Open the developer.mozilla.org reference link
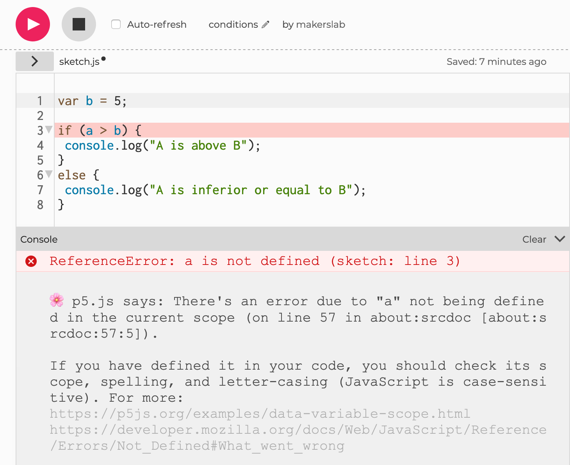 [x=297, y=430]
